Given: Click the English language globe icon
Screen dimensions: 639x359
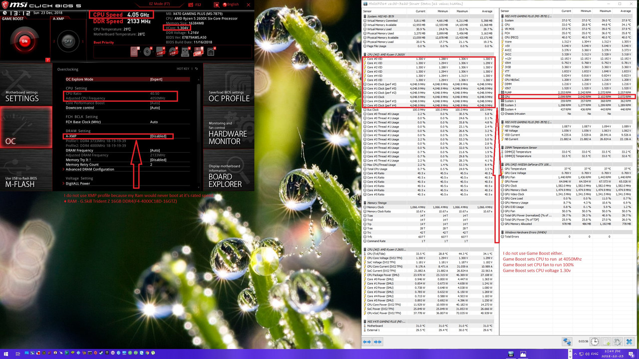Looking at the screenshot, I should click(225, 4).
